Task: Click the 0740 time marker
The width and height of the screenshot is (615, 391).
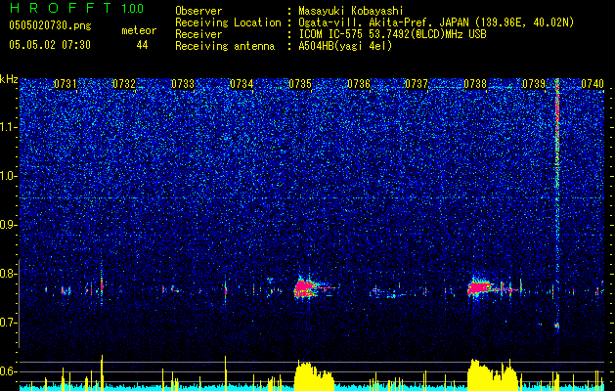Action: coord(593,84)
